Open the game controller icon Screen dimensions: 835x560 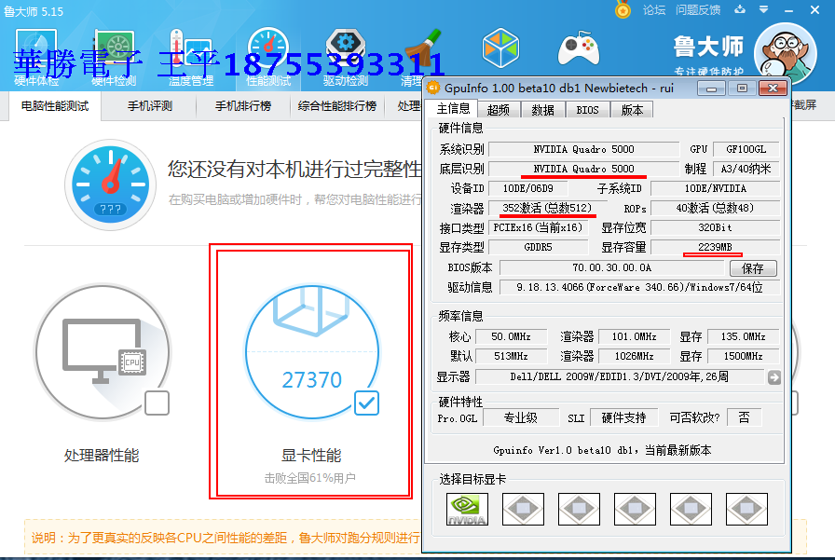click(x=579, y=48)
